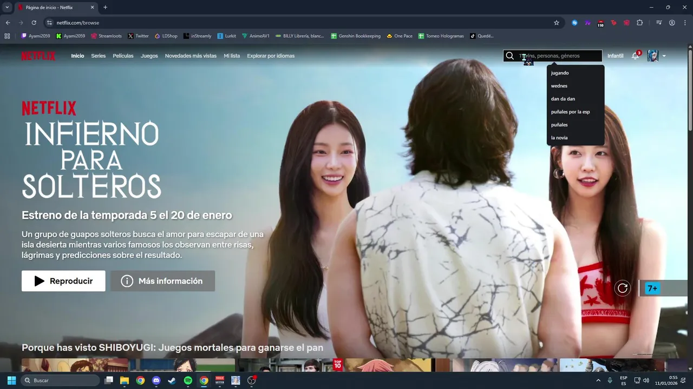
Task: Click the Reproducir play button
Action: coord(63,281)
